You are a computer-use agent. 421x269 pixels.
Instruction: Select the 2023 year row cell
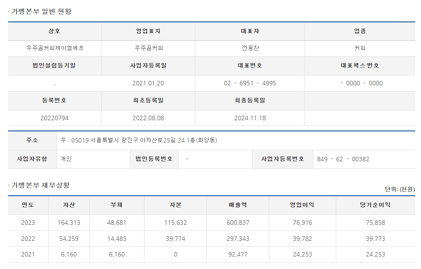(x=28, y=223)
